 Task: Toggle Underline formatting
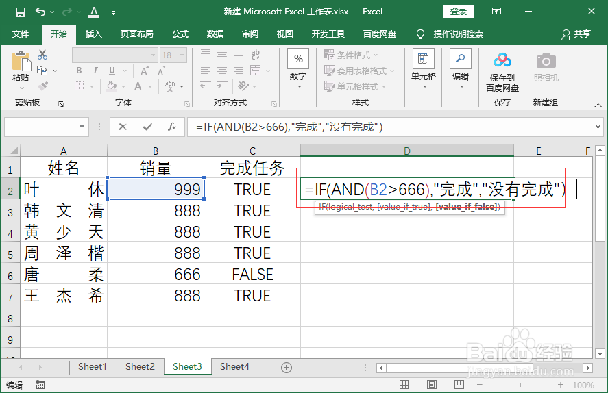(x=112, y=71)
